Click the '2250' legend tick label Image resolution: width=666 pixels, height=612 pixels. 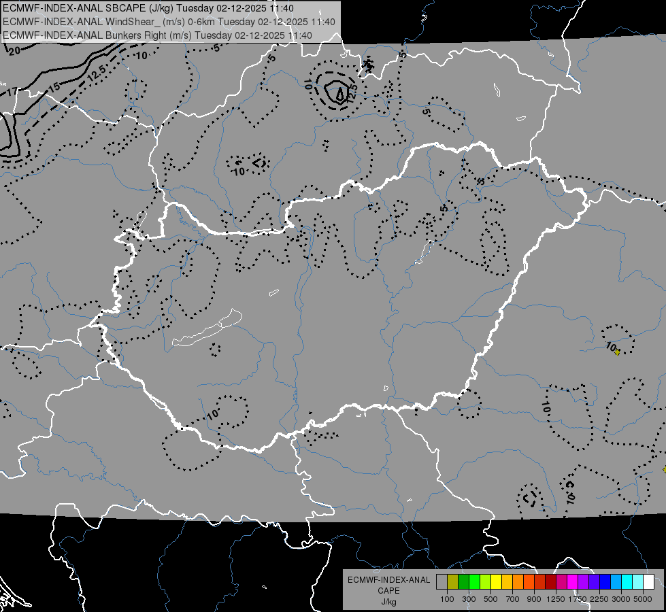pos(599,599)
